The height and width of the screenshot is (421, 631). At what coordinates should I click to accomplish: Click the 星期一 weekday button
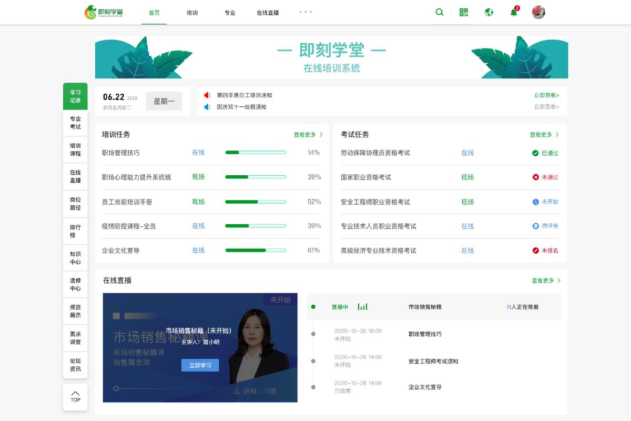click(x=164, y=101)
